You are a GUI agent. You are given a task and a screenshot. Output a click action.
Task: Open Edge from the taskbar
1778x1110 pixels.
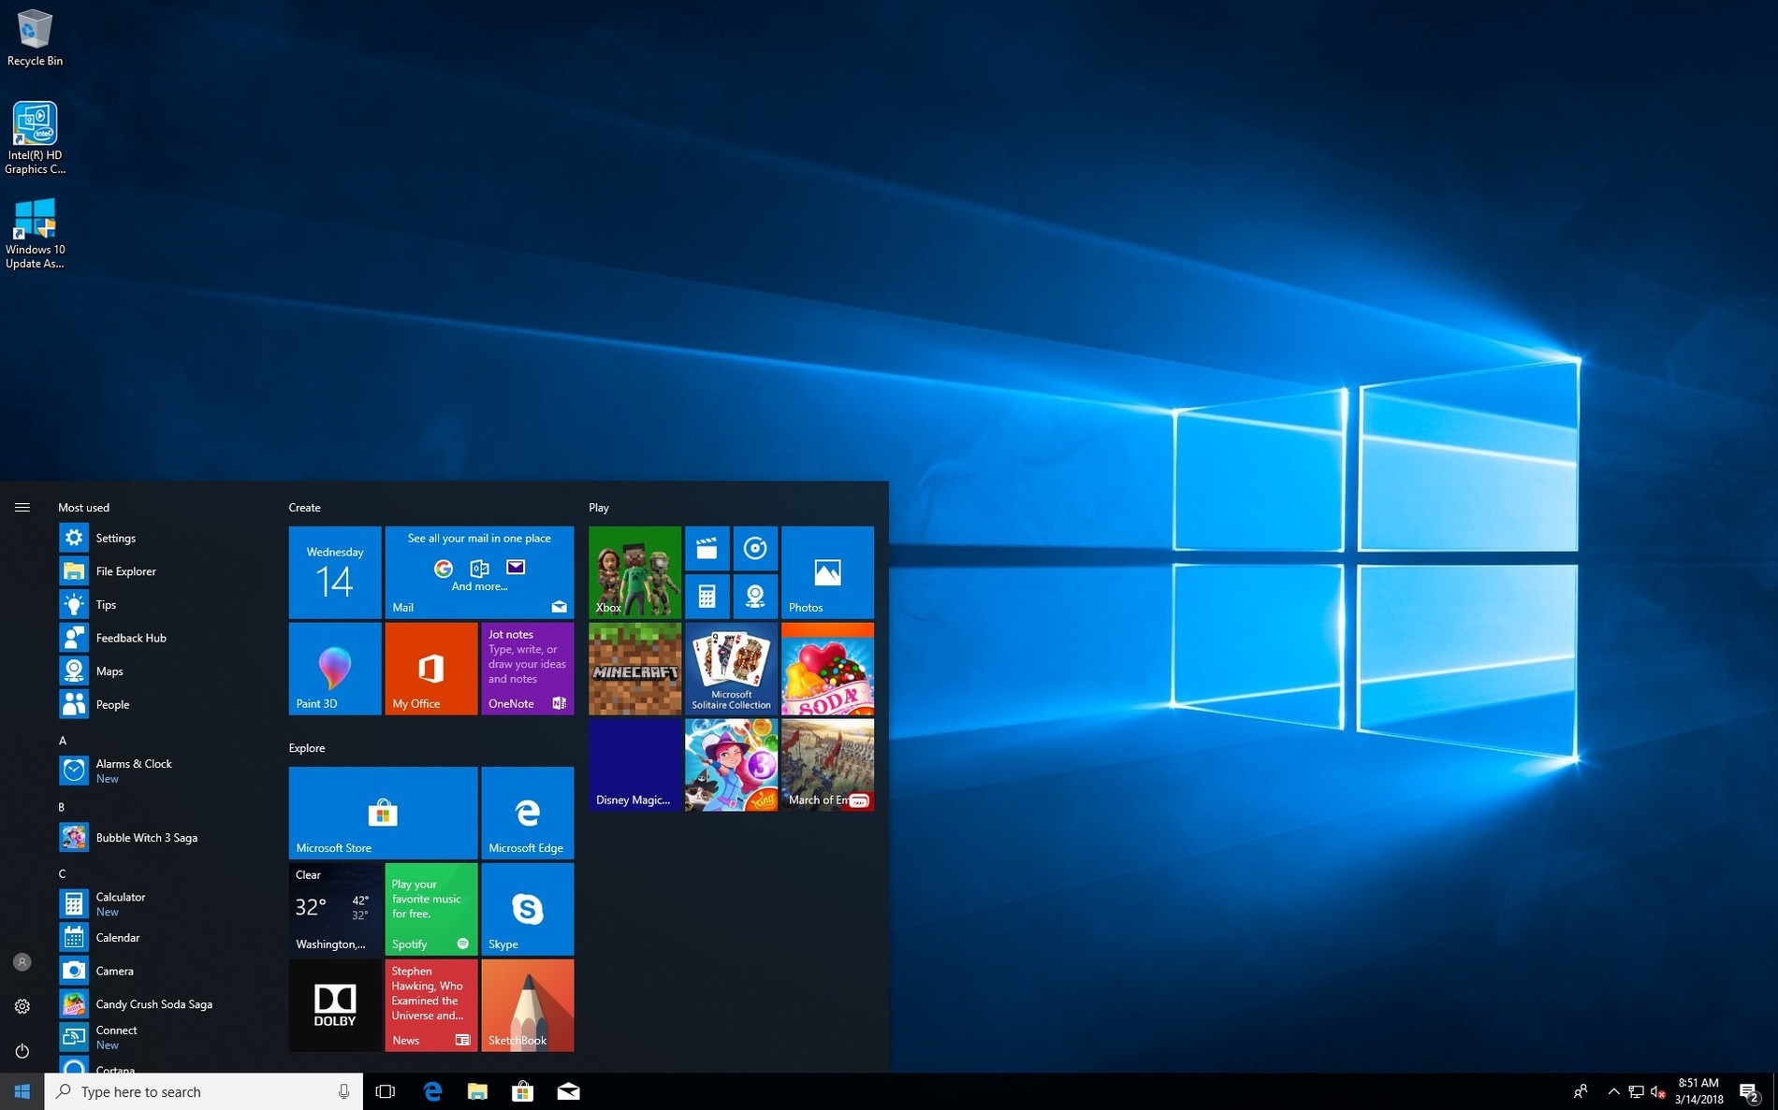tap(432, 1091)
